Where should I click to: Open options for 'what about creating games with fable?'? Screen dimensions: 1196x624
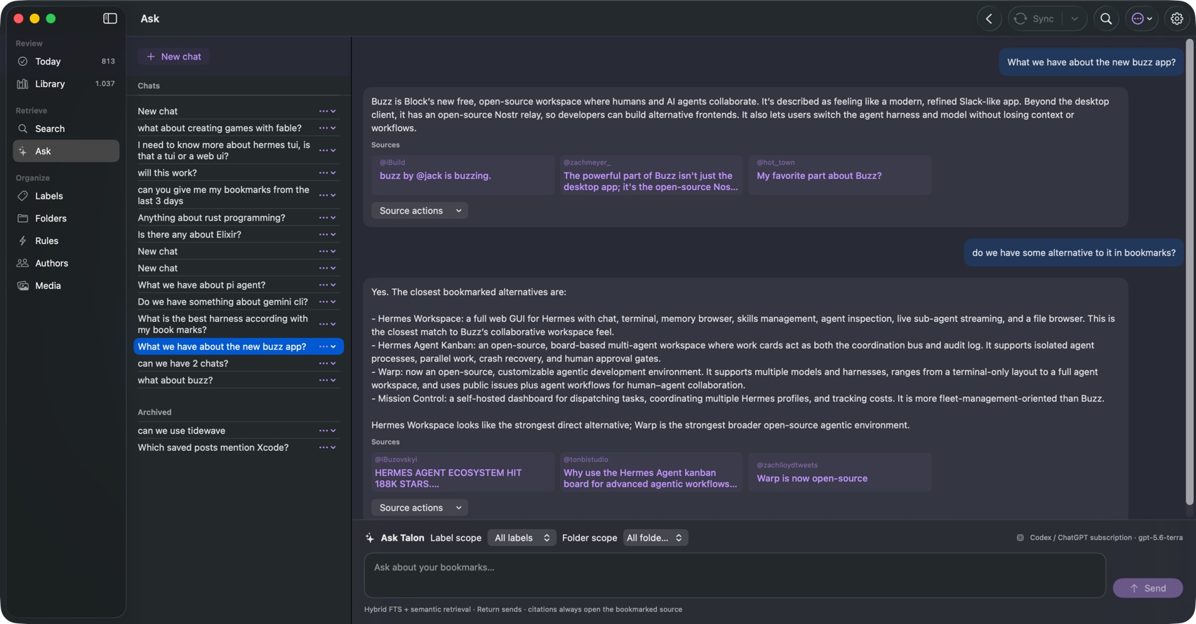coord(327,128)
